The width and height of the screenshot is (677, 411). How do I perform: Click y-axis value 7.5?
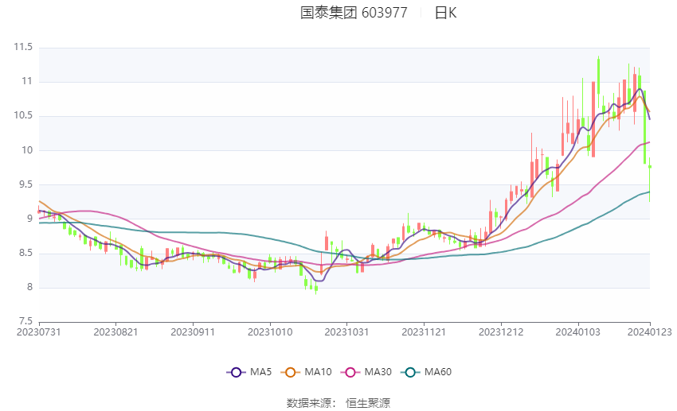pyautogui.click(x=25, y=321)
